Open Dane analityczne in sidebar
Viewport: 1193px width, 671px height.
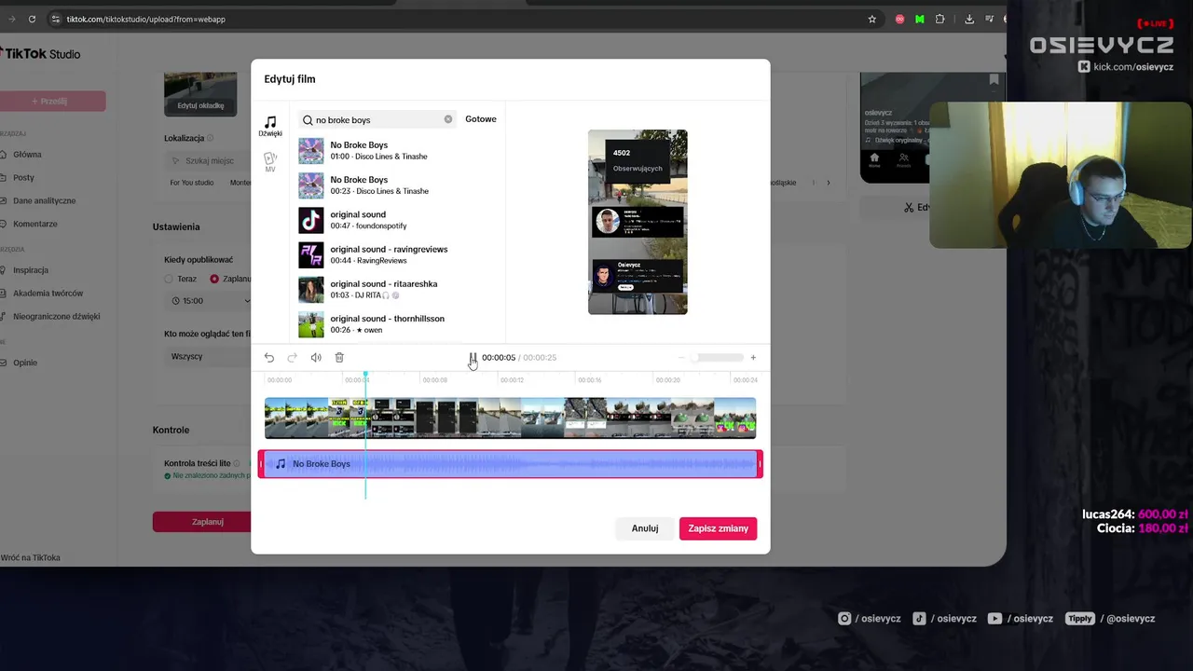click(x=45, y=201)
